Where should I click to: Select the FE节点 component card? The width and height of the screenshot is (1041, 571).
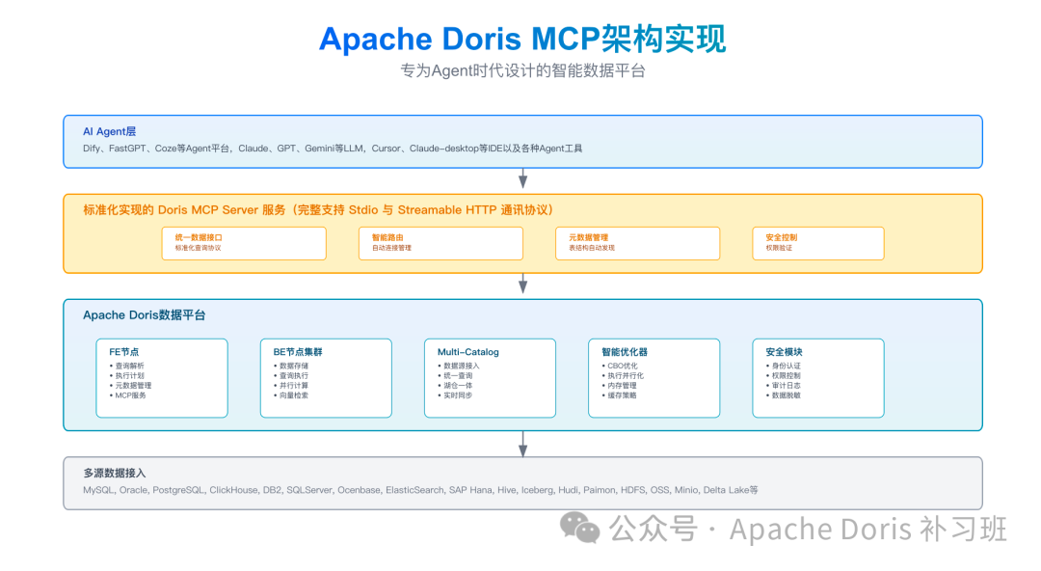(161, 377)
